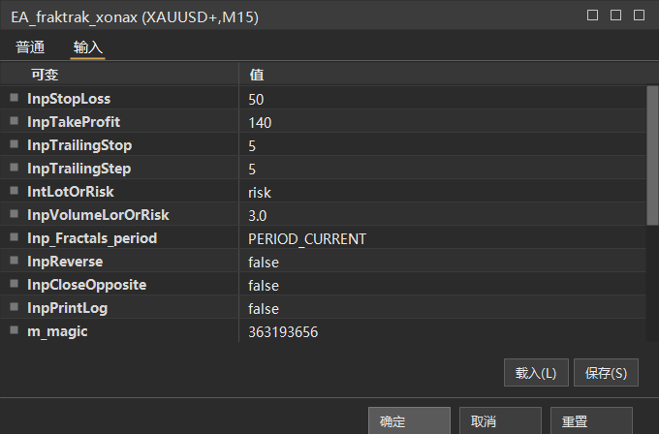
Task: Select the InpStopLoss variable name
Action: tap(69, 99)
